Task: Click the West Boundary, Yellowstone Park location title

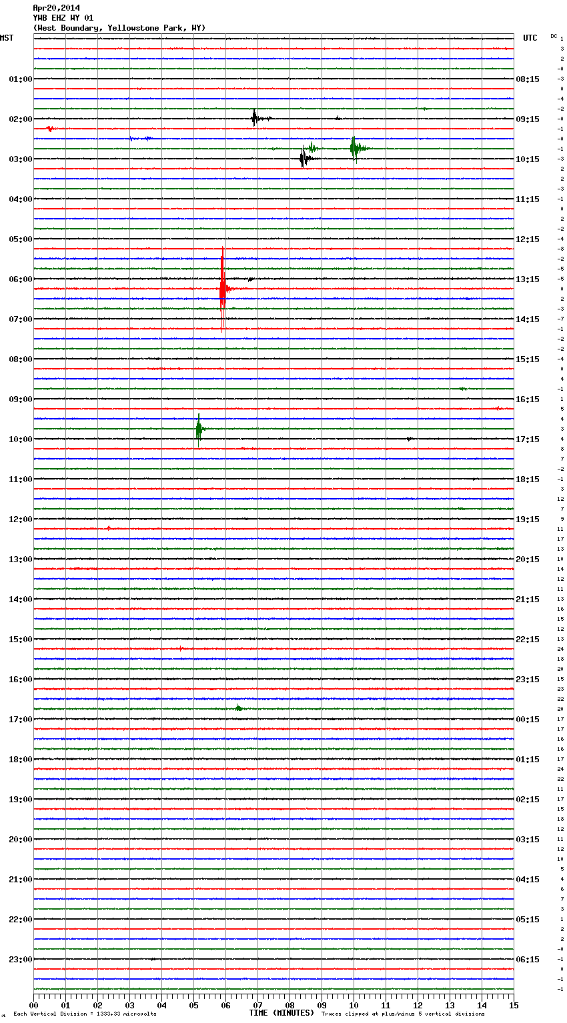Action: tap(119, 28)
